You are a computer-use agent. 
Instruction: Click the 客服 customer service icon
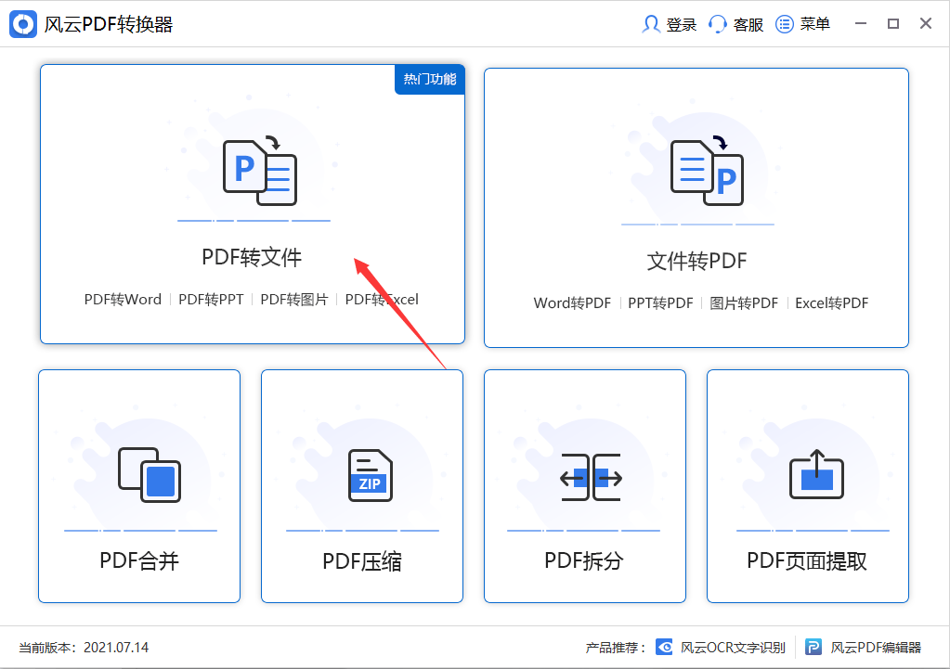point(716,23)
